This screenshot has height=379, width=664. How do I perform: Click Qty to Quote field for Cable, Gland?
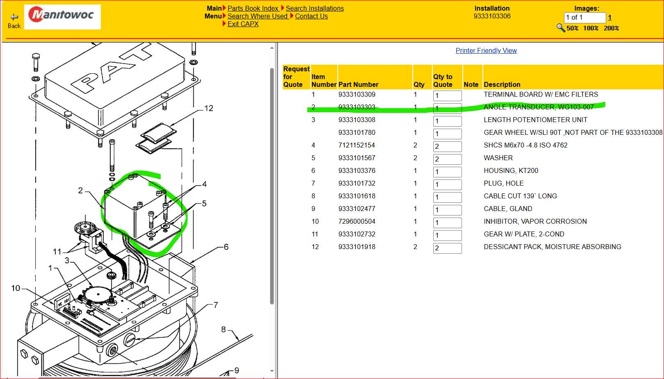(x=447, y=210)
